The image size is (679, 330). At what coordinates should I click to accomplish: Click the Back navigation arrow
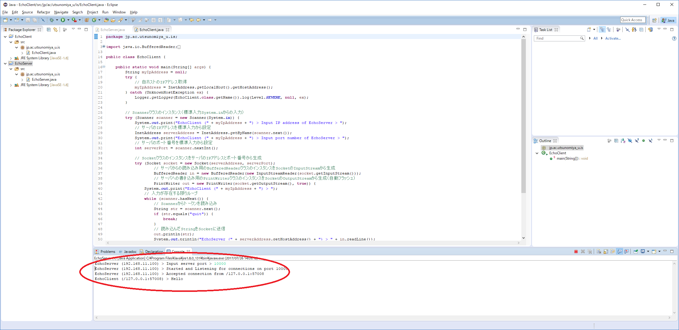(199, 20)
